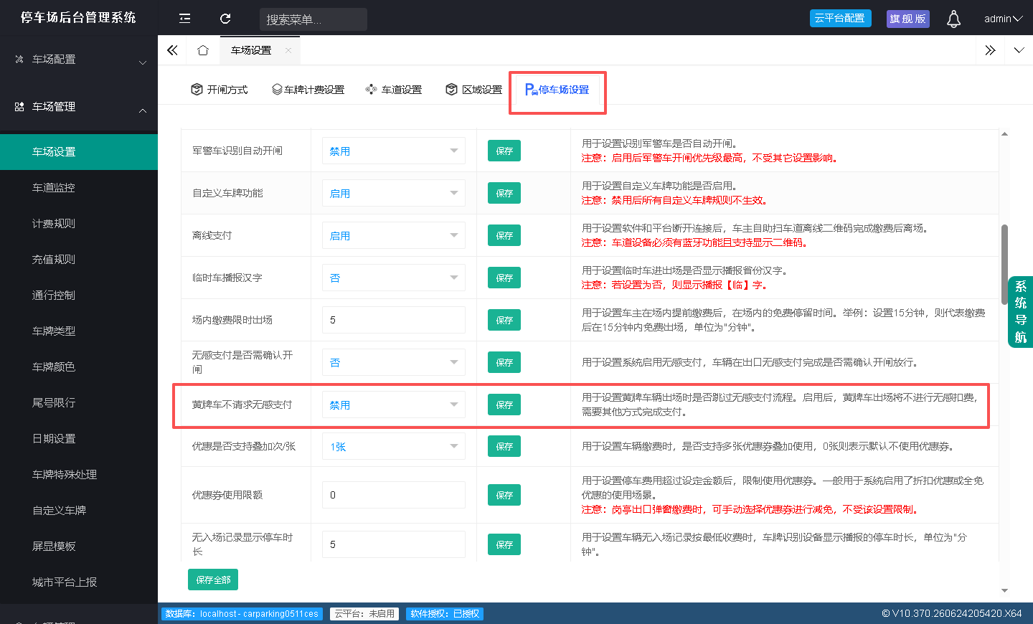Click the refresh icon in top bar
This screenshot has height=624, width=1033.
click(x=225, y=19)
